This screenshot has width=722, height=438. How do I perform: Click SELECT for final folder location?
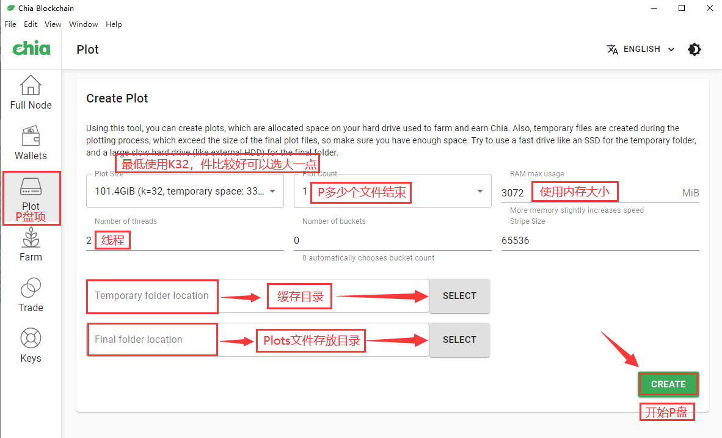point(459,340)
